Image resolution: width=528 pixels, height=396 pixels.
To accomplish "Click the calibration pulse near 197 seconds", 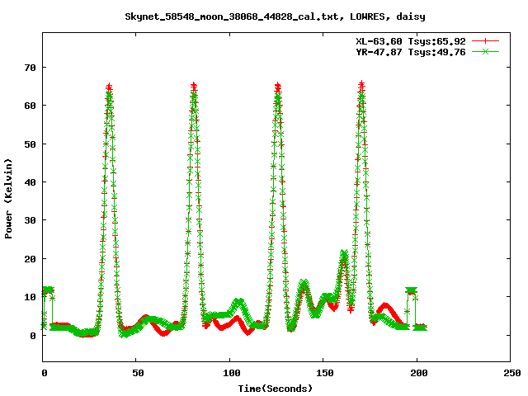I will click(x=412, y=291).
